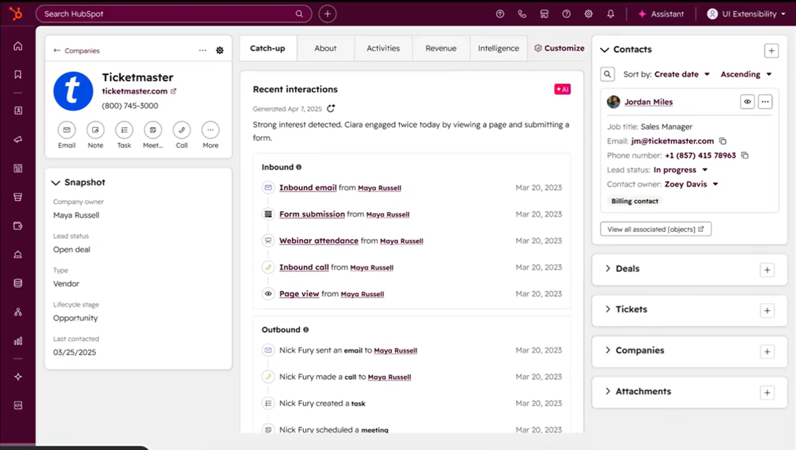This screenshot has width=796, height=450.
Task: Open the Contact owner Zoey Davis dropdown
Action: [691, 184]
